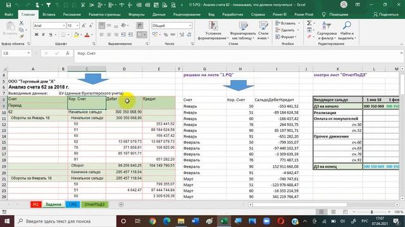Click the fill color bucket icon
This screenshot has width=405, height=227.
pos(76,35)
